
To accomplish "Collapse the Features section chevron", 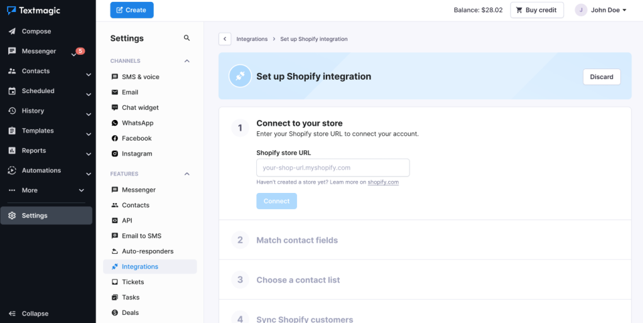I will (x=187, y=174).
